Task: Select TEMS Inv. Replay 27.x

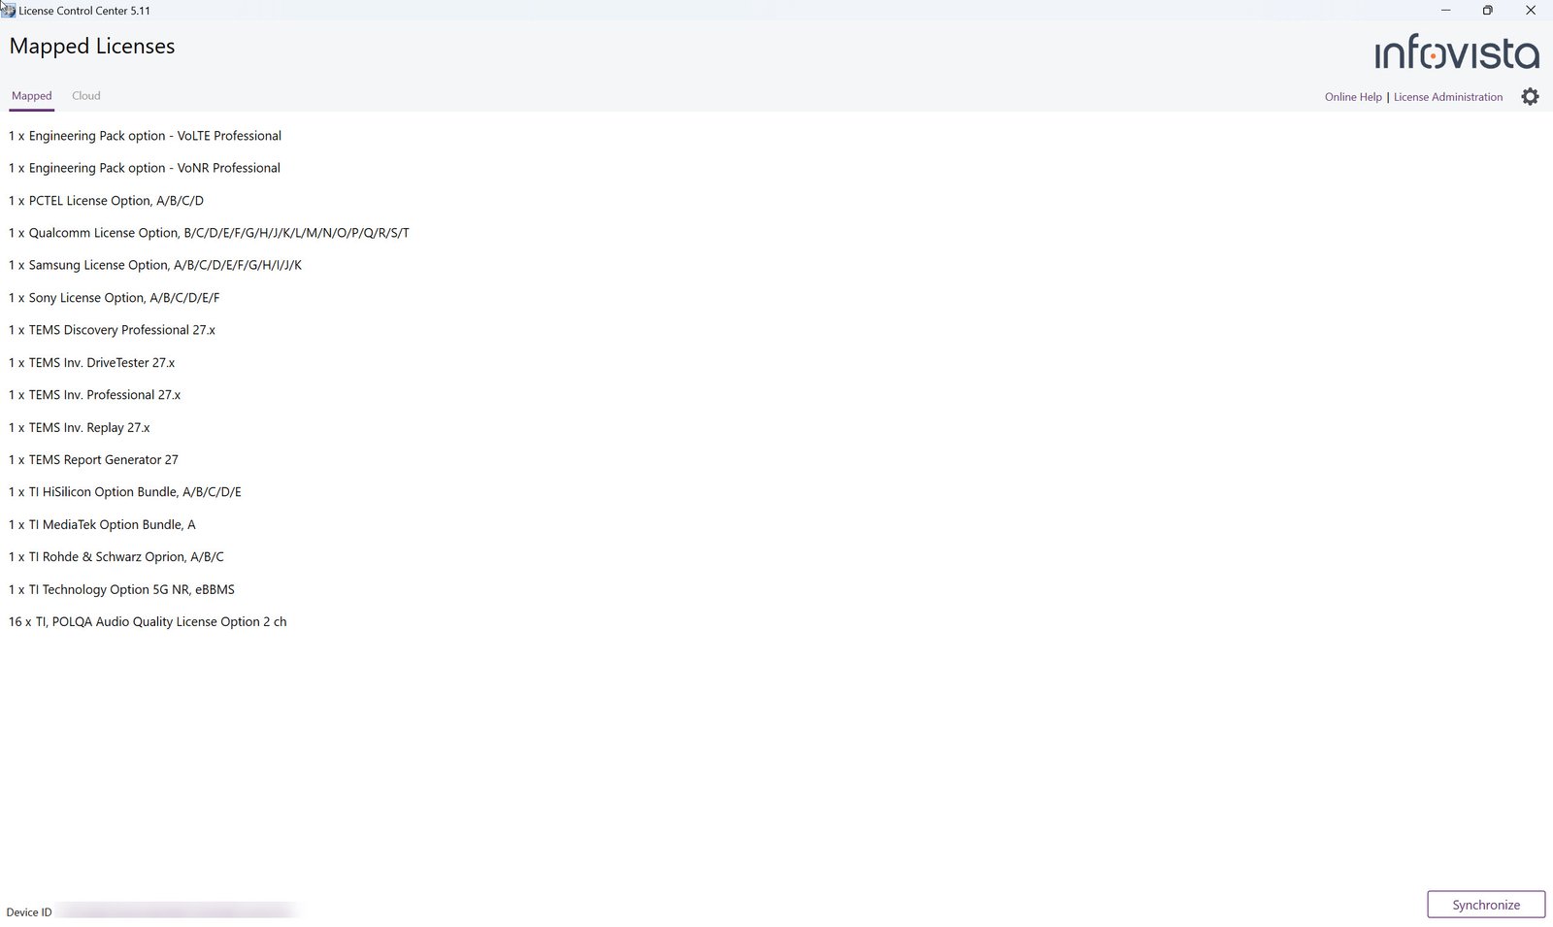Action: pyautogui.click(x=79, y=428)
